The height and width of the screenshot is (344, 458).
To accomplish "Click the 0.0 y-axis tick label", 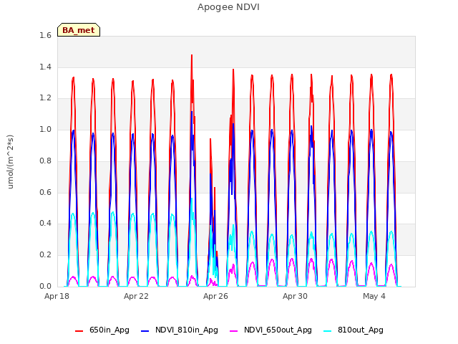I will coord(45,287).
